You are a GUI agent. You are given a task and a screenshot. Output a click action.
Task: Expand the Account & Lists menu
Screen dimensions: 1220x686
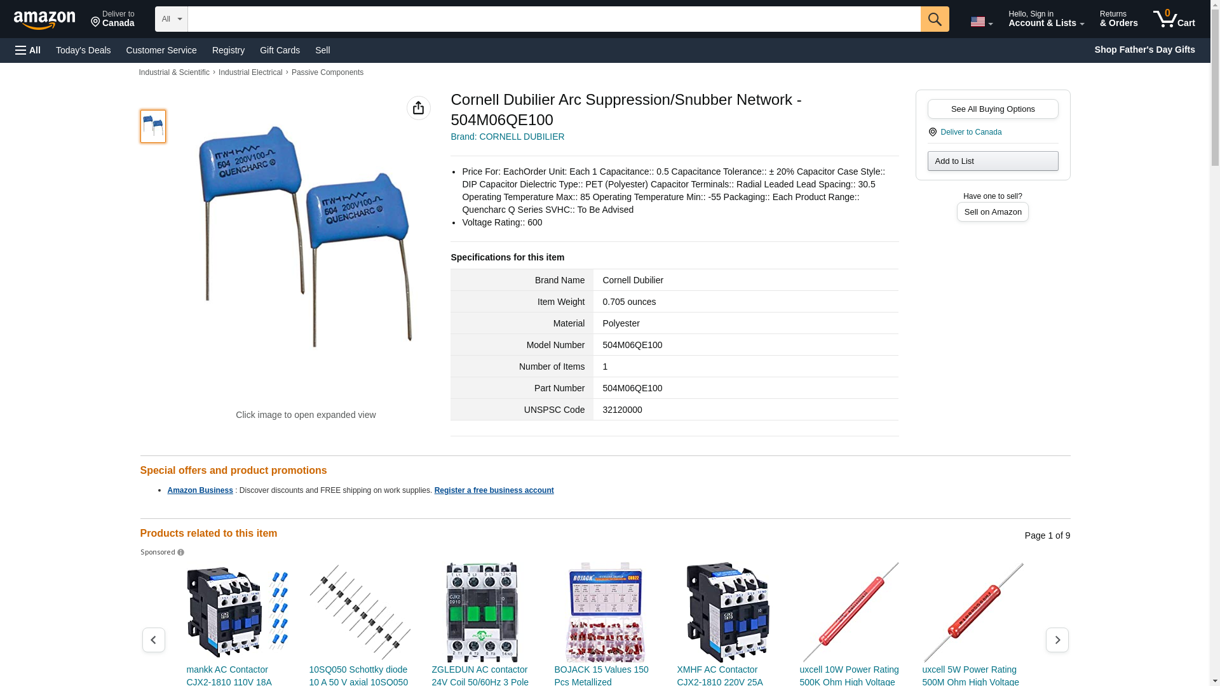click(1046, 19)
